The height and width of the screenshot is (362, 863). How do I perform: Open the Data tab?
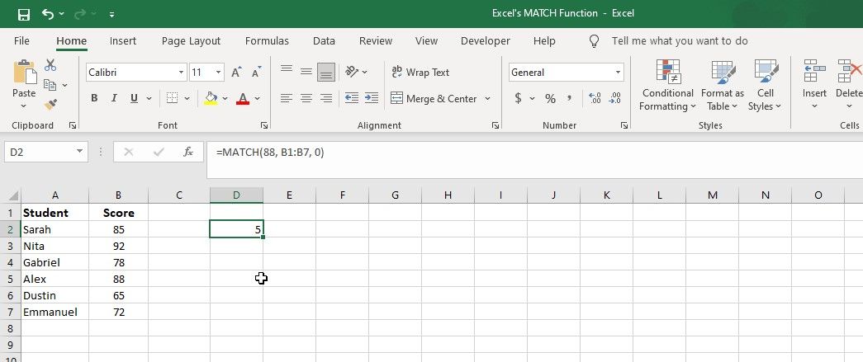[x=324, y=40]
